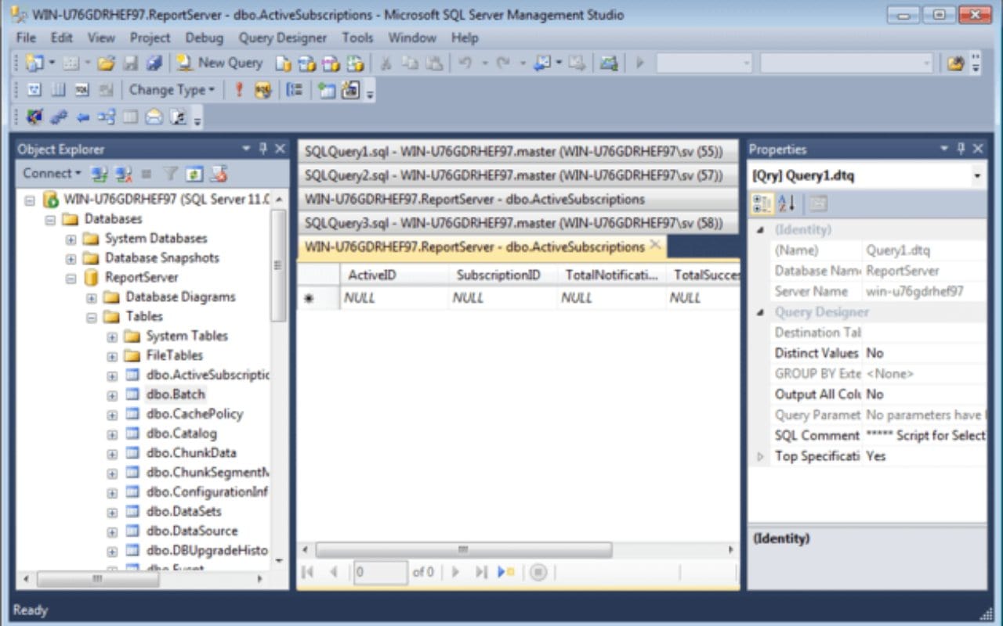This screenshot has width=1003, height=626.
Task: Select the Show SQL Pane icon
Action: click(82, 90)
